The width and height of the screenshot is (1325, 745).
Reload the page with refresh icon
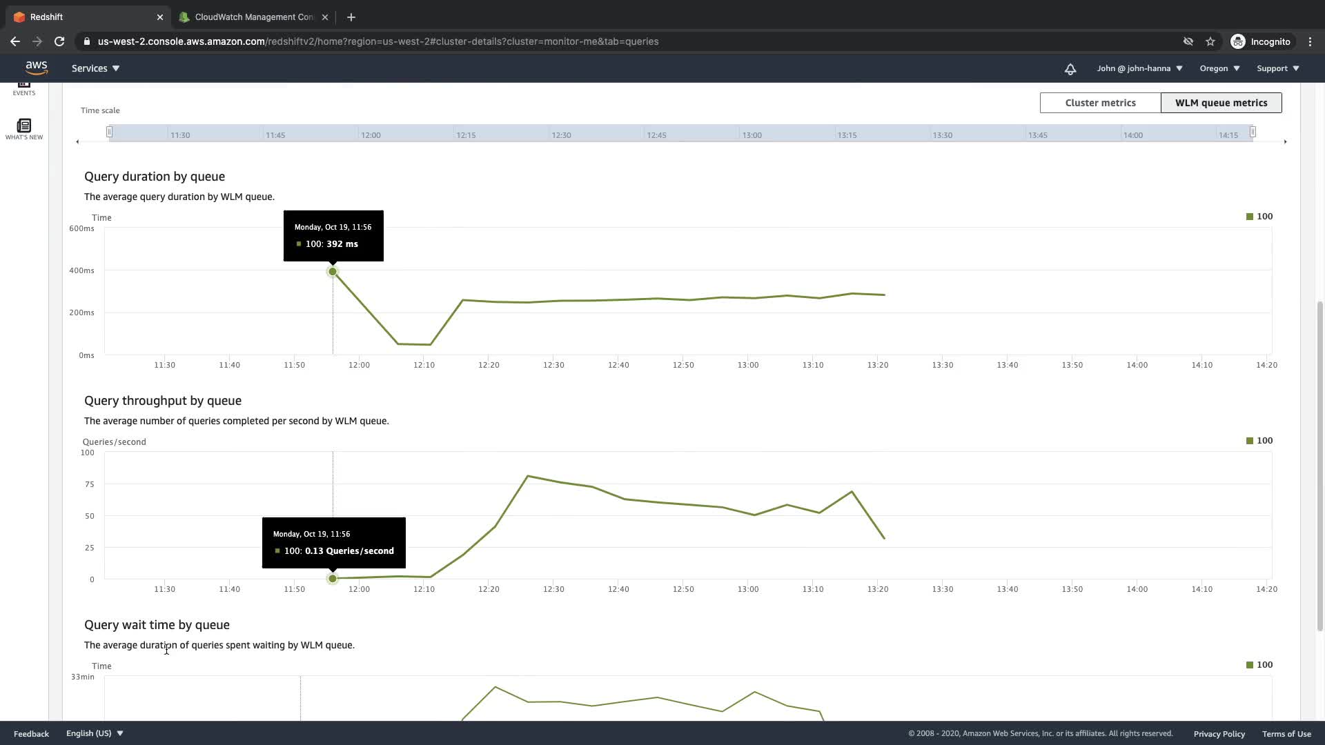click(x=59, y=41)
